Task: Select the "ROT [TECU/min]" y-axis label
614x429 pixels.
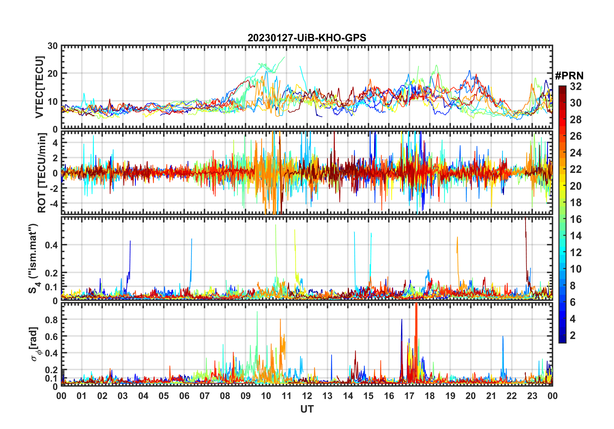Action: pos(42,173)
